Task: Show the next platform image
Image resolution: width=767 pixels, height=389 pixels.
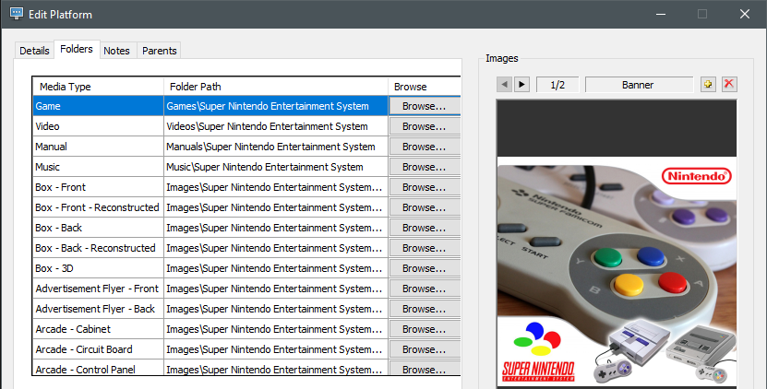Action: point(521,85)
